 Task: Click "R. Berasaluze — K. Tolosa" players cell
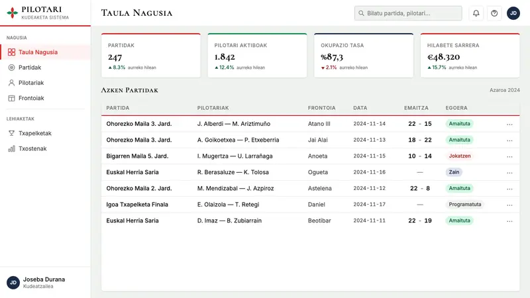233,172
